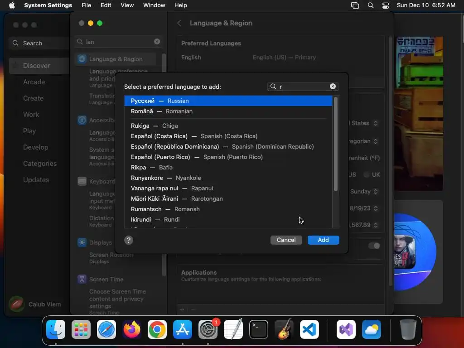Open Control Center in the menu bar
The width and height of the screenshot is (464, 348).
386,5
